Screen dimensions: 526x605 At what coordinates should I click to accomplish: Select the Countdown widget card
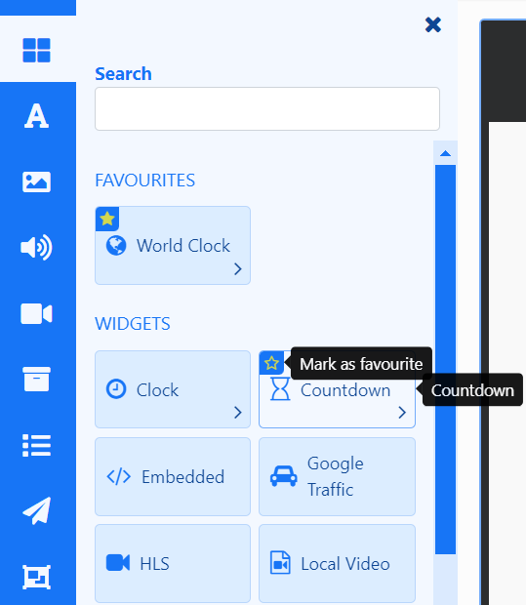pos(337,389)
